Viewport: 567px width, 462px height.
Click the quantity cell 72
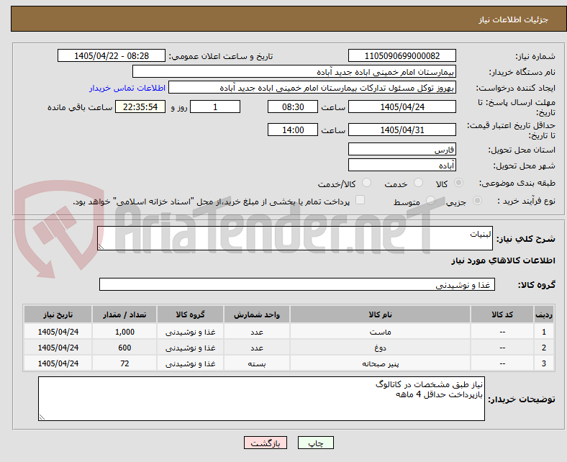pyautogui.click(x=124, y=363)
